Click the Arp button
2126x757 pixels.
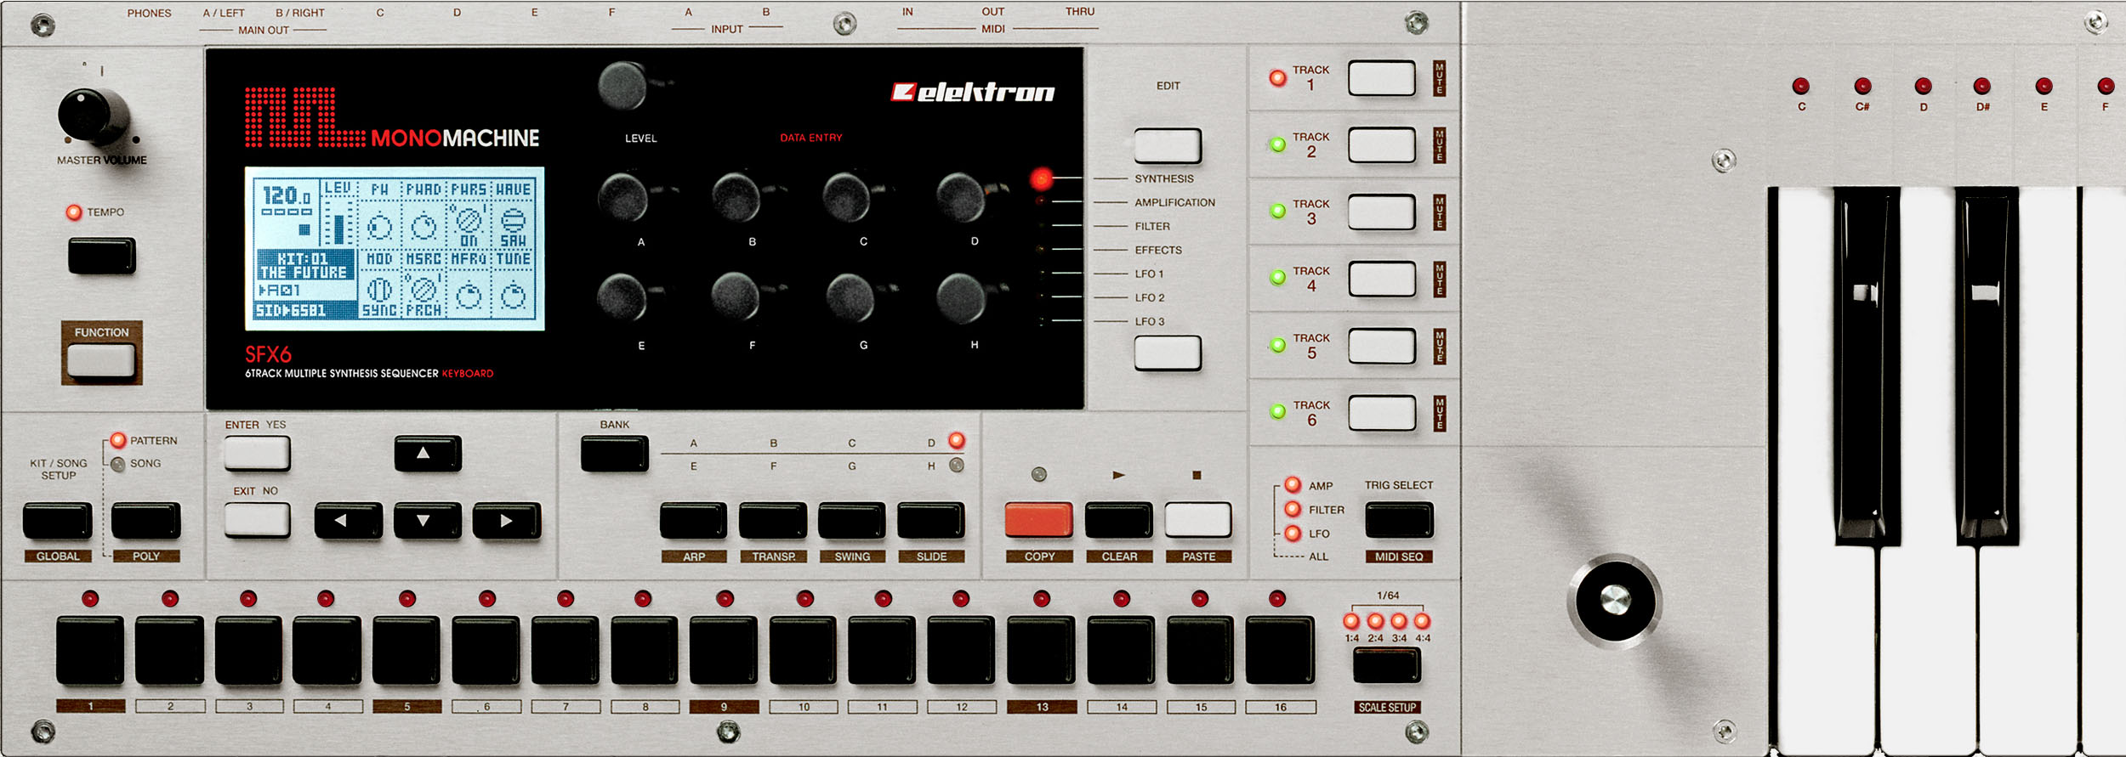(693, 520)
